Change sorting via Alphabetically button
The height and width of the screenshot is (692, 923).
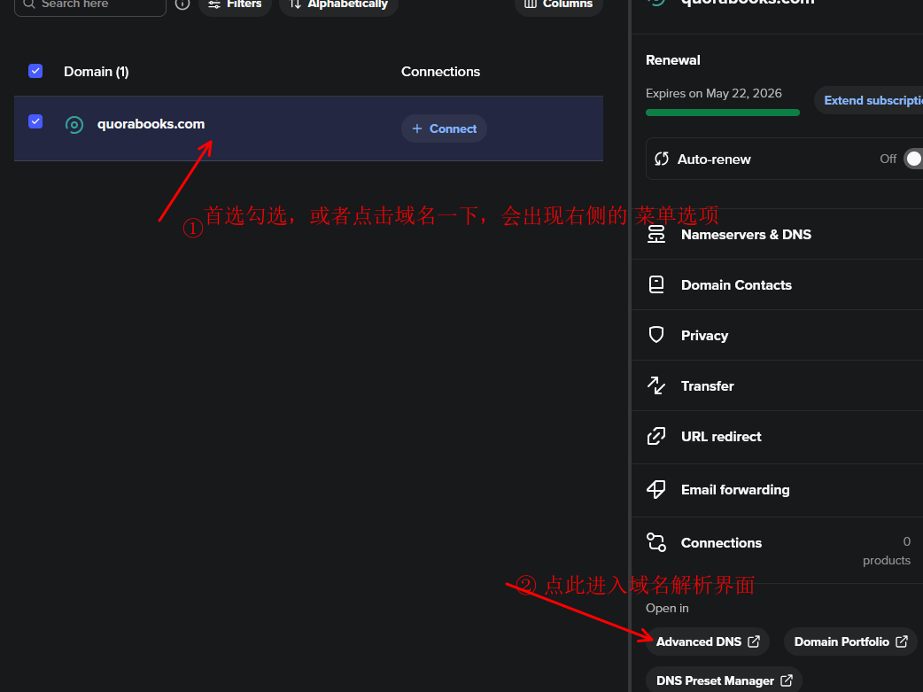(x=338, y=4)
